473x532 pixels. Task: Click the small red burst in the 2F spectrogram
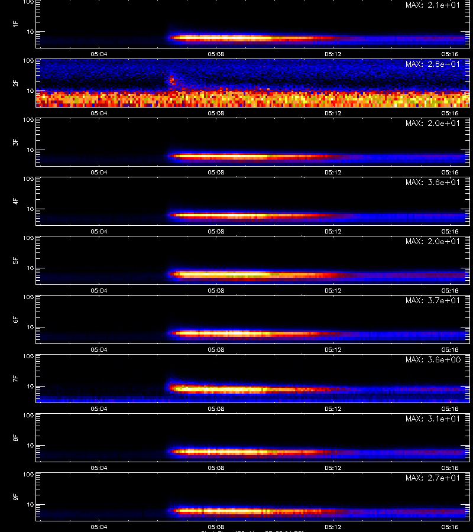[x=171, y=80]
